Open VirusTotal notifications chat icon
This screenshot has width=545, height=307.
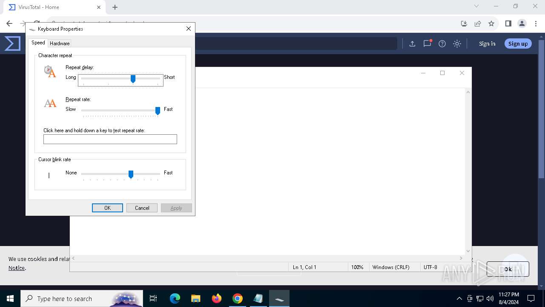(427, 43)
